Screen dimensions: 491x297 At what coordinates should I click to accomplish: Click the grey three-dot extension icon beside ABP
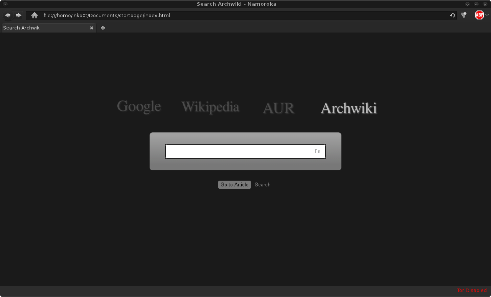coord(463,15)
